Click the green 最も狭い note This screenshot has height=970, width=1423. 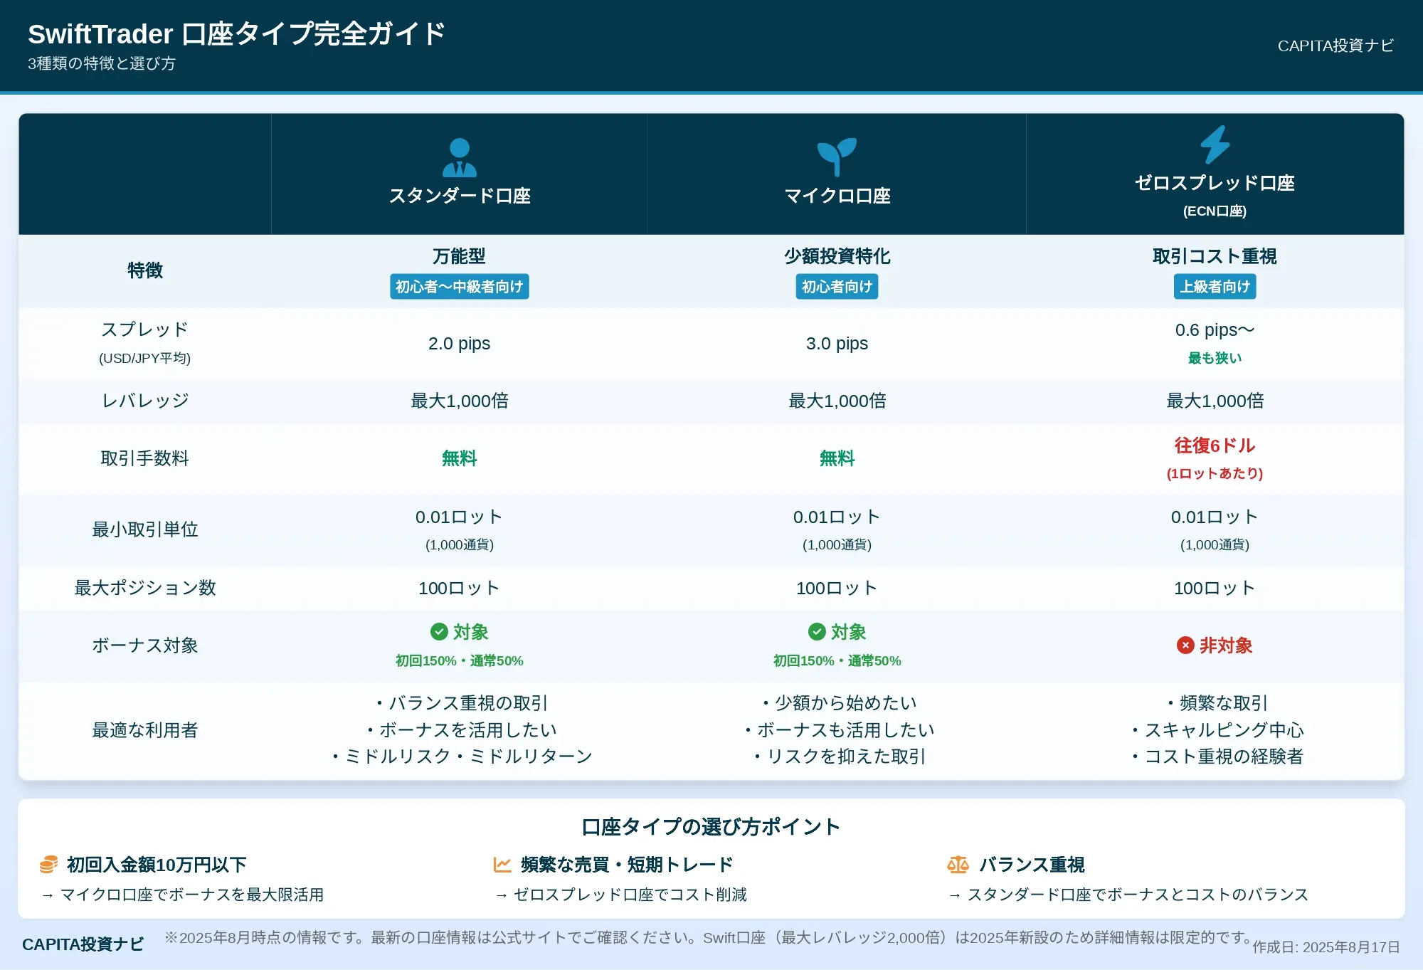[x=1215, y=358]
